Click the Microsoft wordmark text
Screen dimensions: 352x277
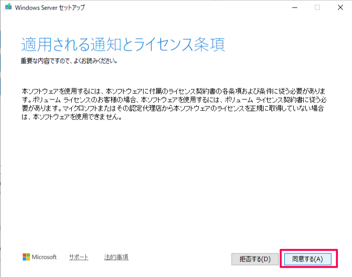pyautogui.click(x=45, y=257)
